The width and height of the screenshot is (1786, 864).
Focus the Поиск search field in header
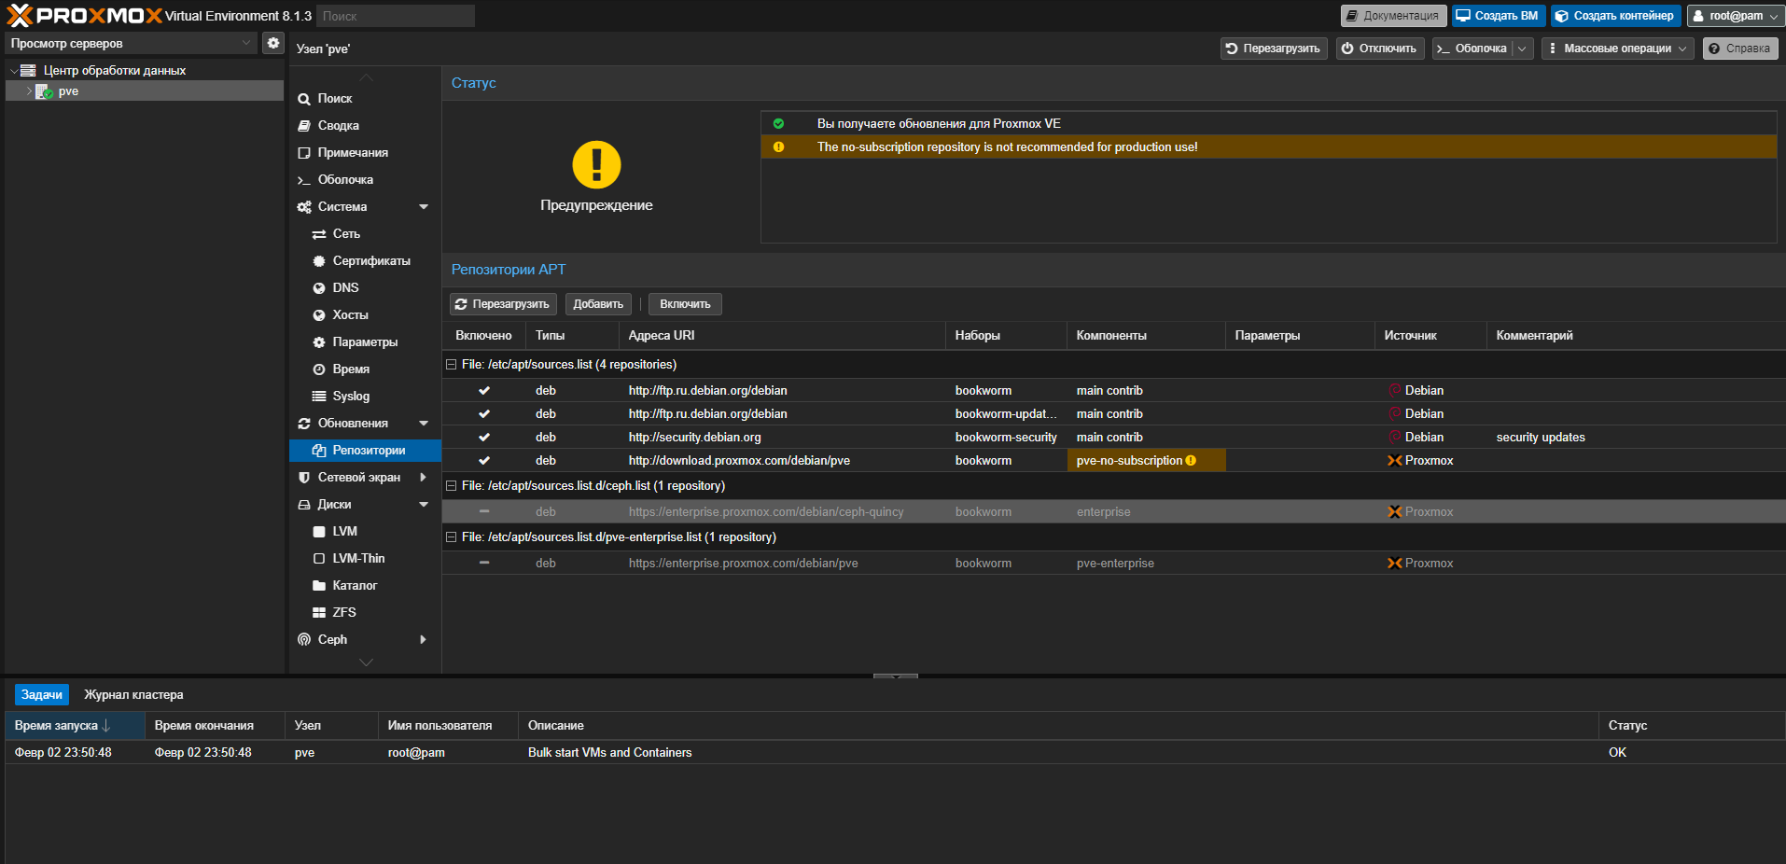pos(396,16)
